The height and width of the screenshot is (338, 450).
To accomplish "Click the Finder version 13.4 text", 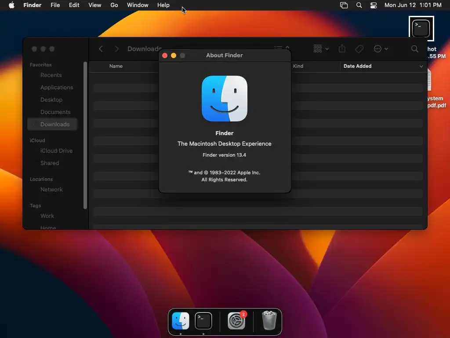I will coord(225,155).
